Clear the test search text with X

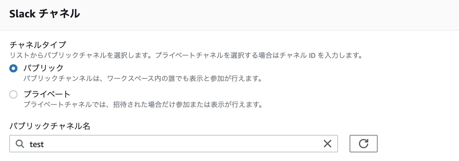click(x=328, y=144)
